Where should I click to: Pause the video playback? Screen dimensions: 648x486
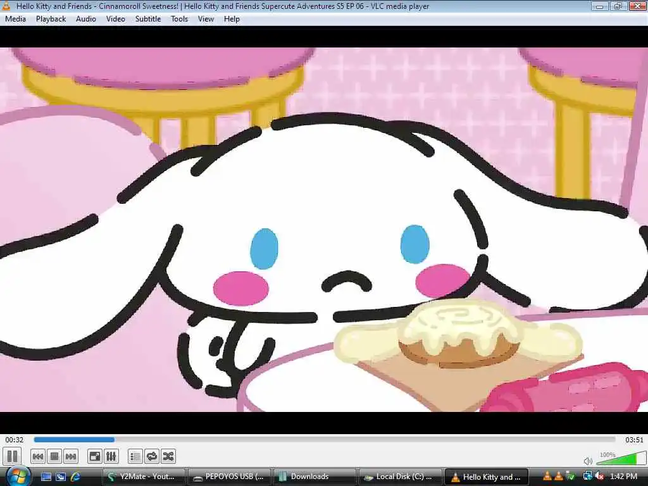coord(13,457)
